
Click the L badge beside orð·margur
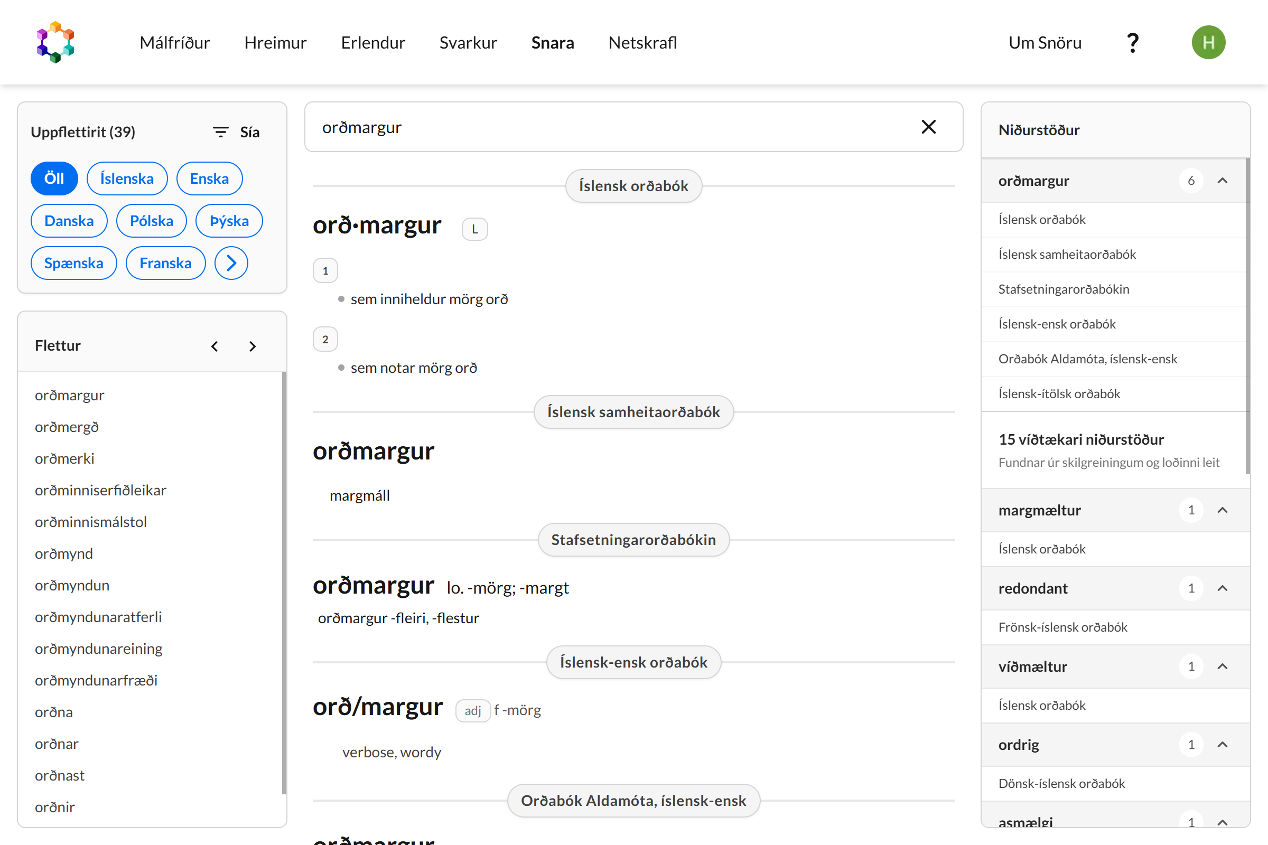tap(474, 229)
